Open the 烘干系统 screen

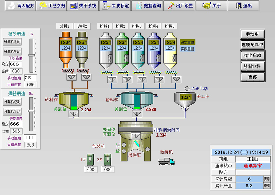coord(82,6)
